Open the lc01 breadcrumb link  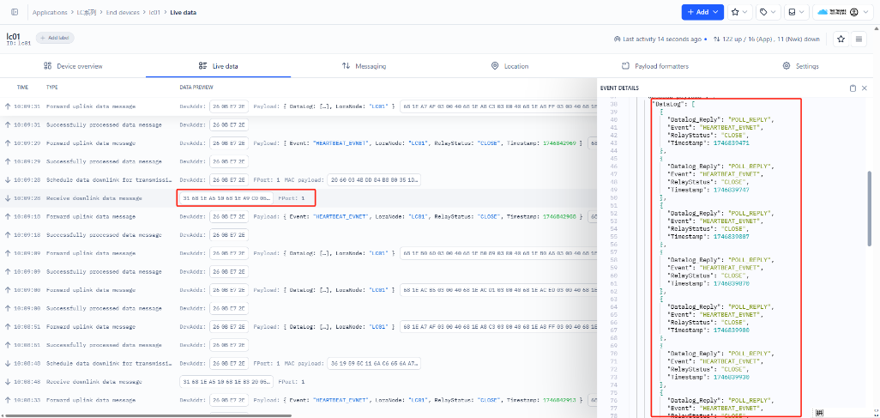pyautogui.click(x=155, y=12)
